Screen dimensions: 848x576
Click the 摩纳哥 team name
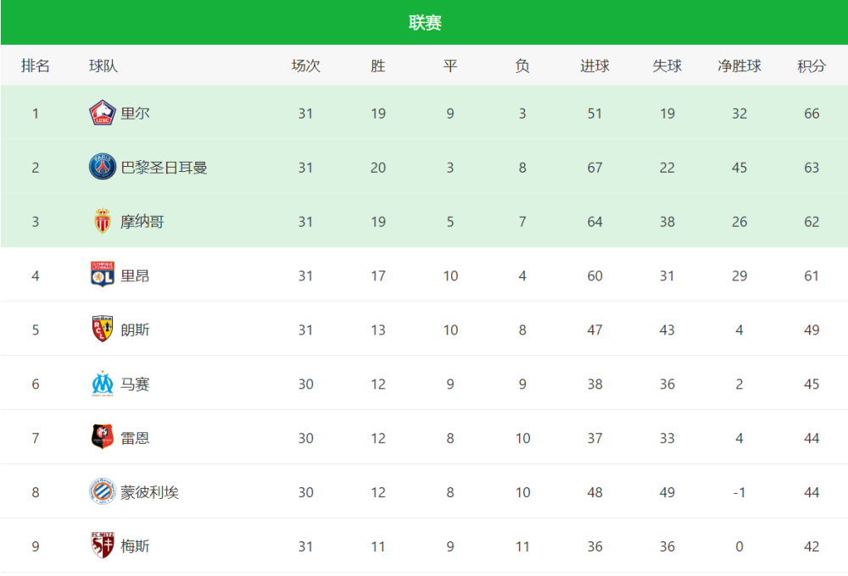(142, 222)
